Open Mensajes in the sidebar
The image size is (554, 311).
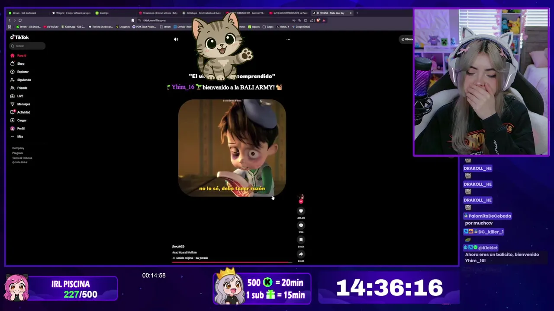pyautogui.click(x=20, y=104)
